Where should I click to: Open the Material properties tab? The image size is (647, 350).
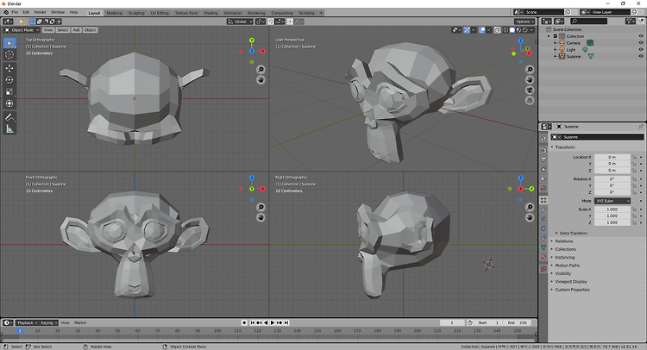pyautogui.click(x=543, y=257)
